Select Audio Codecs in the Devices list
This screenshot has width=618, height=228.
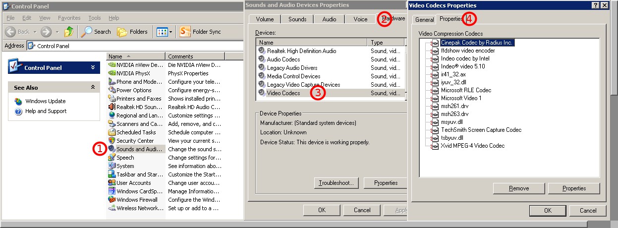coord(283,59)
